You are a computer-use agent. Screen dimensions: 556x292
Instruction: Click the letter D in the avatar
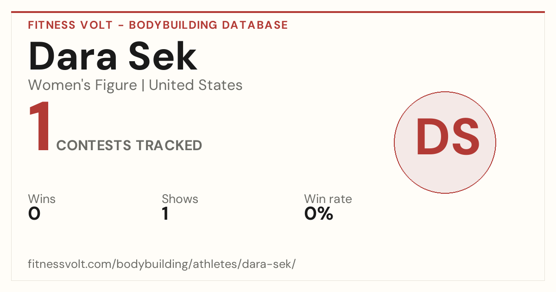[x=430, y=137]
